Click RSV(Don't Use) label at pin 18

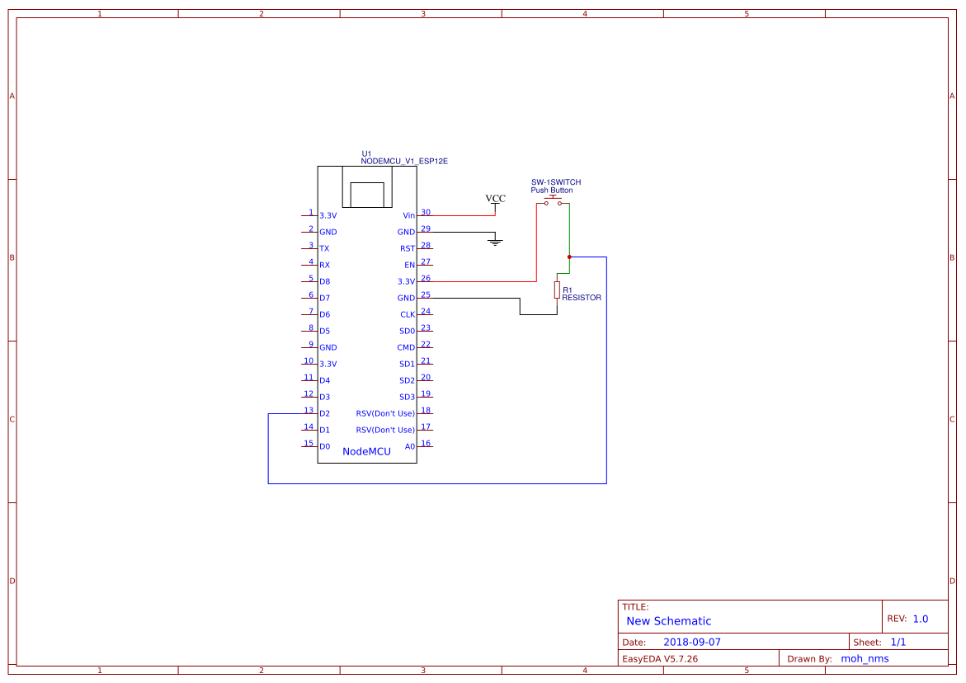pos(385,414)
